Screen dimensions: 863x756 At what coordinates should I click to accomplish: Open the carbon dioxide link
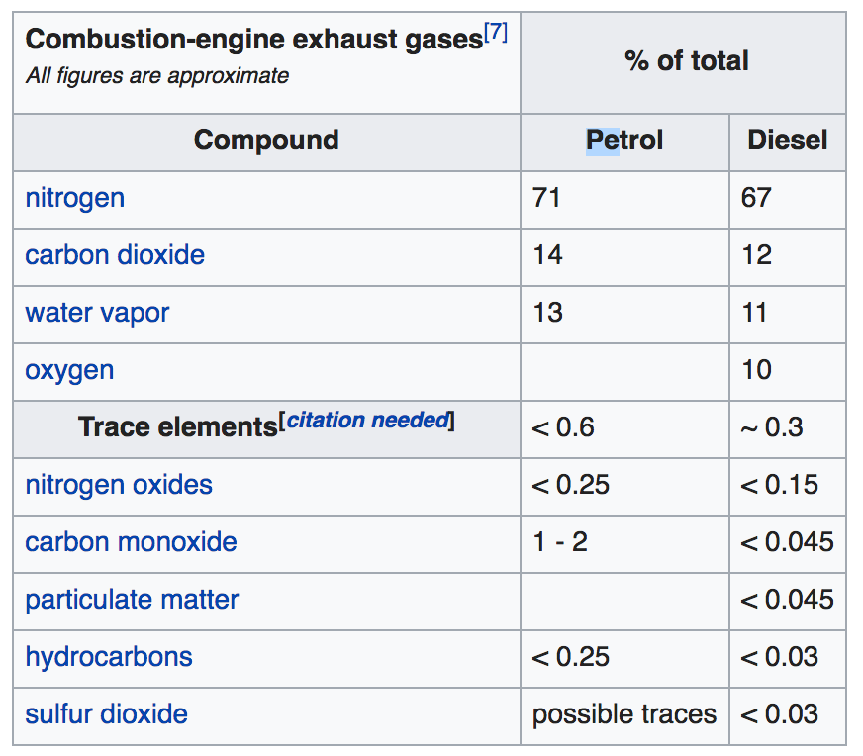tap(115, 255)
